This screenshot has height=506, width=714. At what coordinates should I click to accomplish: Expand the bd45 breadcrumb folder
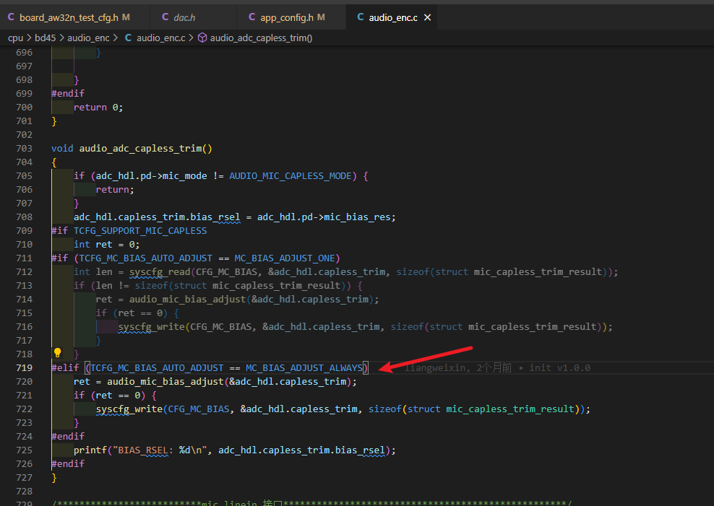tap(45, 38)
